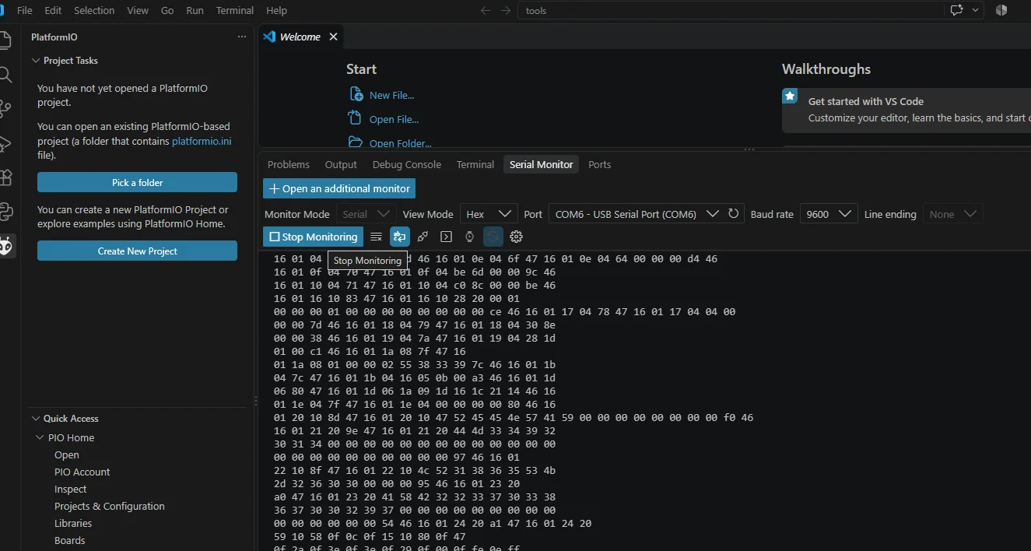Open the Search view in the activity bar
This screenshot has width=1031, height=551.
click(5, 75)
